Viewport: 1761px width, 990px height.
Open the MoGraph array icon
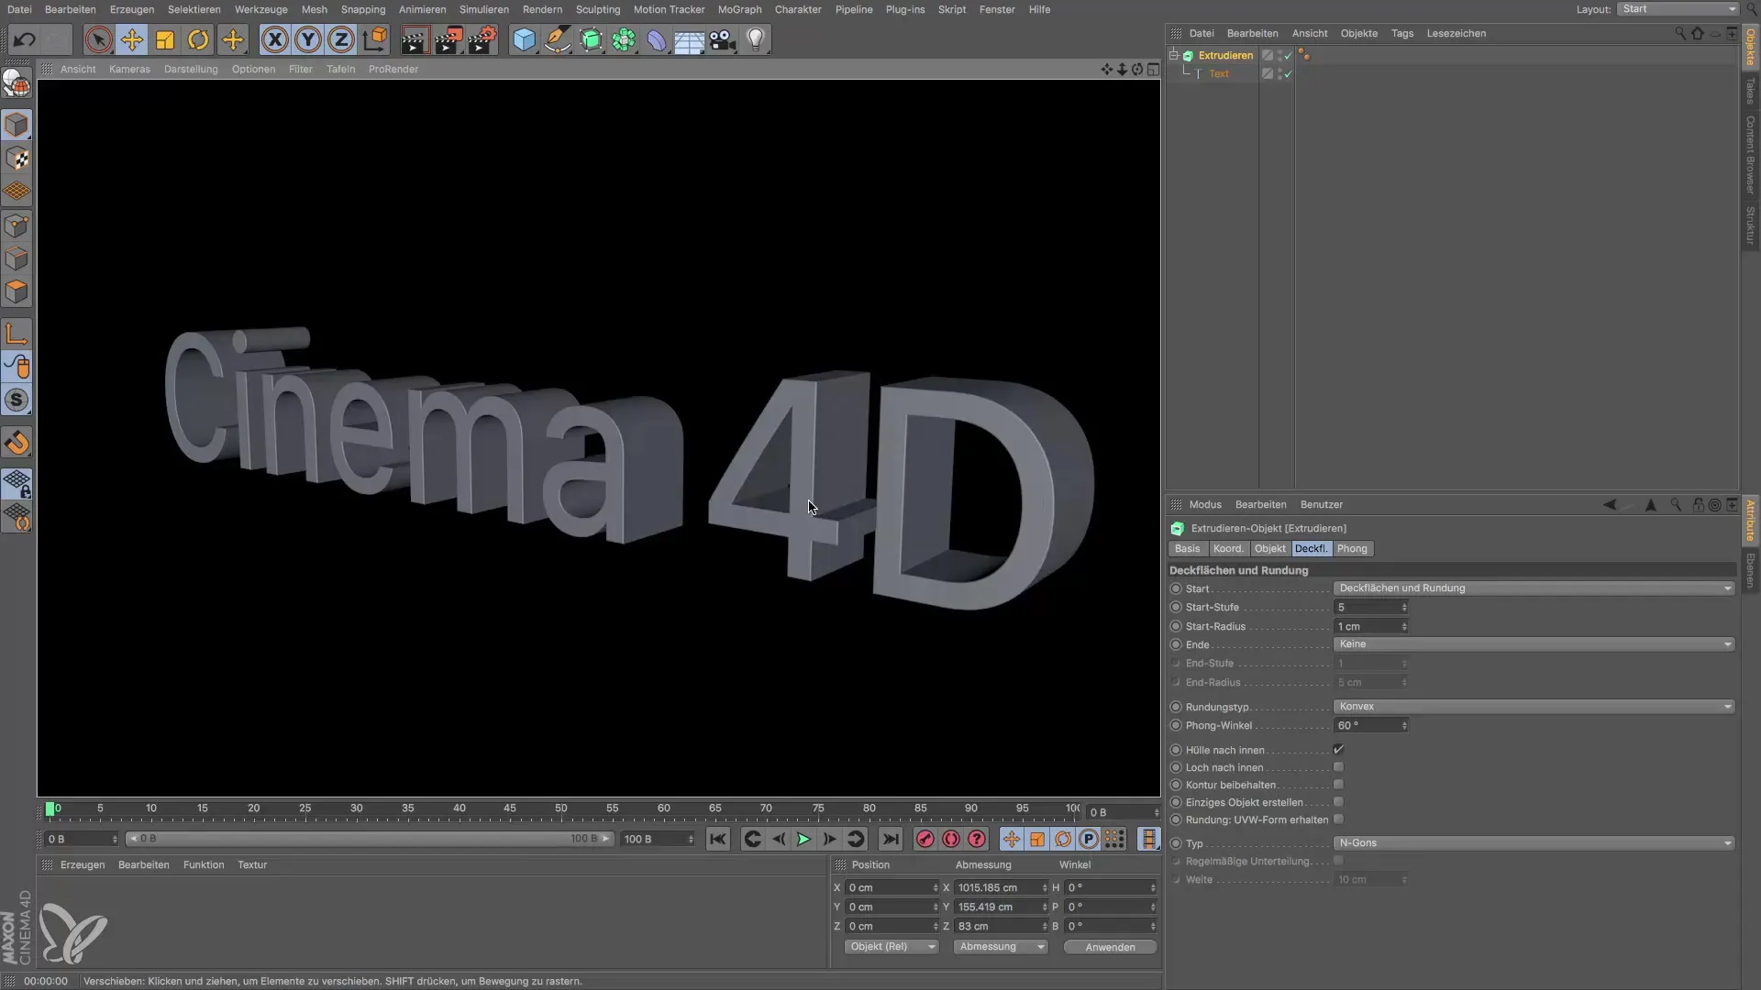click(624, 39)
